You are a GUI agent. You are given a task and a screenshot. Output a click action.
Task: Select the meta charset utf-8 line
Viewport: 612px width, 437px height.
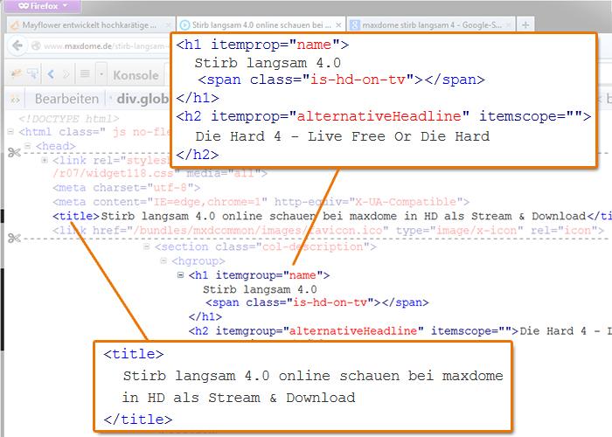(127, 188)
